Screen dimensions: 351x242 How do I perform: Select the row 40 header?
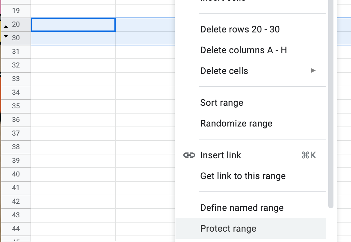pyautogui.click(x=16, y=174)
